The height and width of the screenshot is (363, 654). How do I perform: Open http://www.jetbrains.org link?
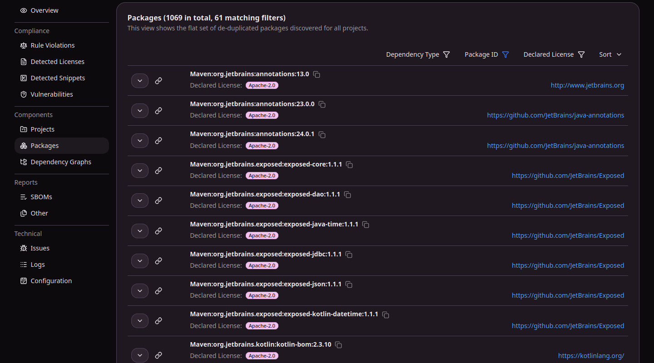[x=587, y=85]
